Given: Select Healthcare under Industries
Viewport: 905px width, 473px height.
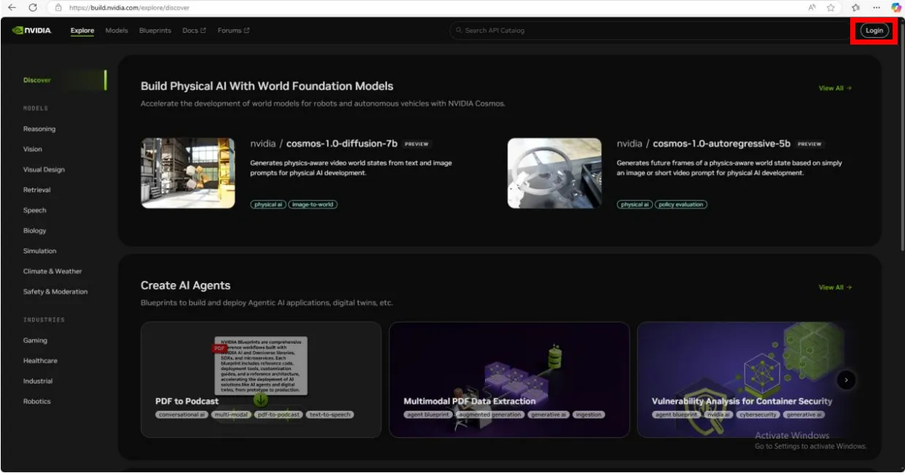Looking at the screenshot, I should [40, 360].
